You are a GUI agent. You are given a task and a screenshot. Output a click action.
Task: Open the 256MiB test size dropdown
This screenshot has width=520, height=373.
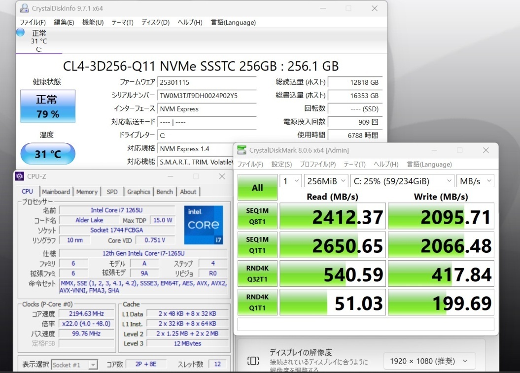pos(326,181)
